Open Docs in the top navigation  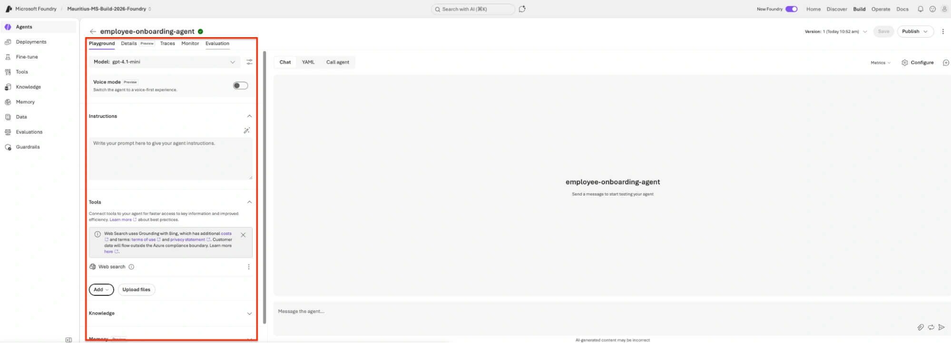click(902, 9)
